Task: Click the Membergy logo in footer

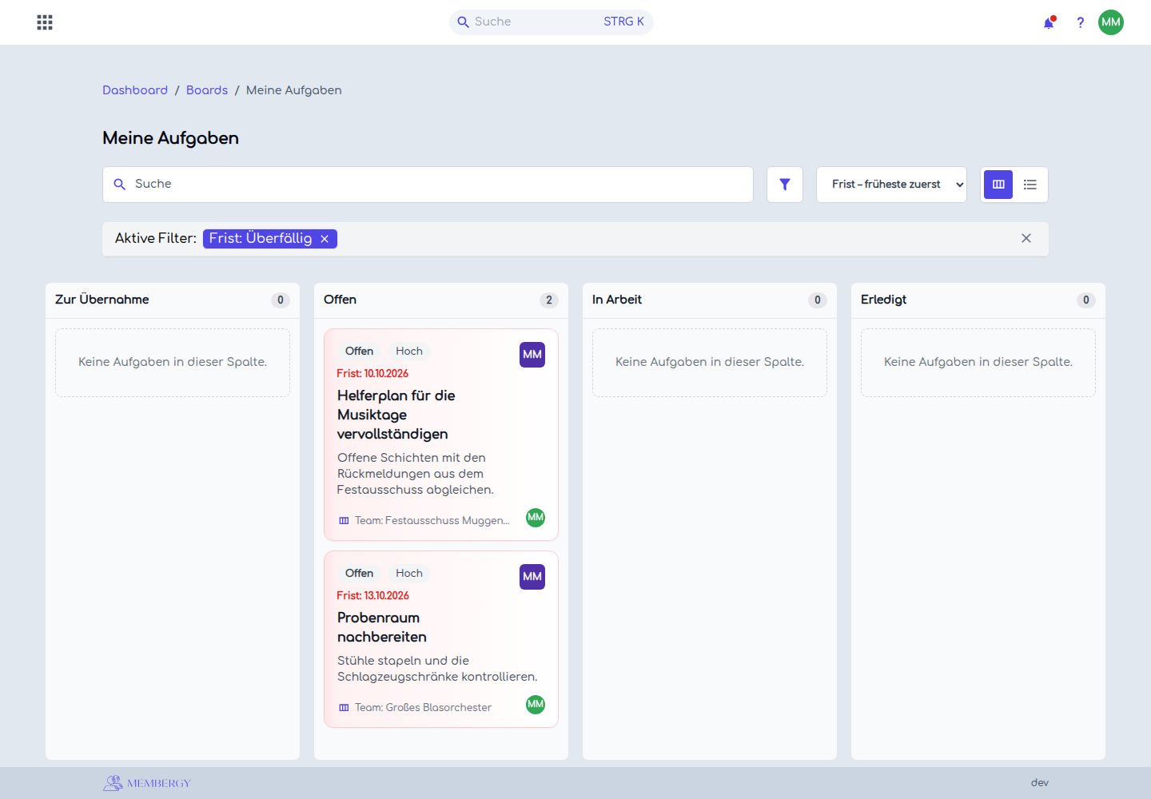Action: coord(147,783)
